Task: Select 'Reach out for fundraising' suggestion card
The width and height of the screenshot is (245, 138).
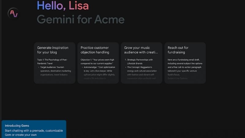Action: coord(185,63)
